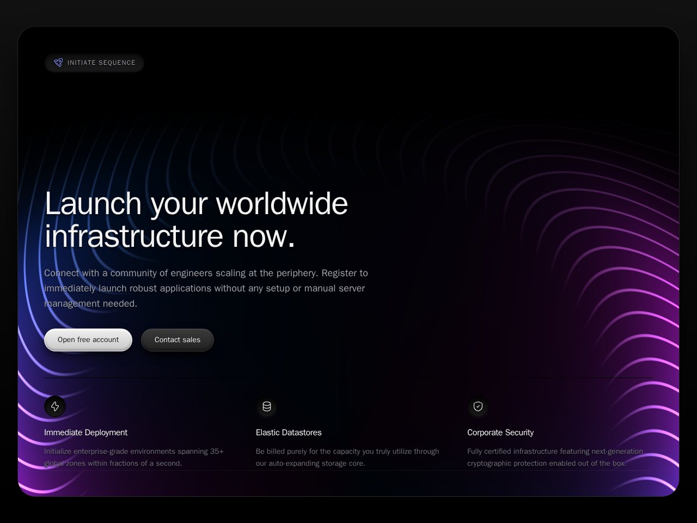The width and height of the screenshot is (697, 523).
Task: Click the text about 35+ global zones
Action: pos(134,457)
